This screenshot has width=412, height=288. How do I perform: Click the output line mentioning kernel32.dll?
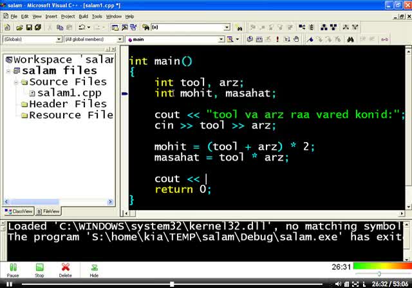205,226
